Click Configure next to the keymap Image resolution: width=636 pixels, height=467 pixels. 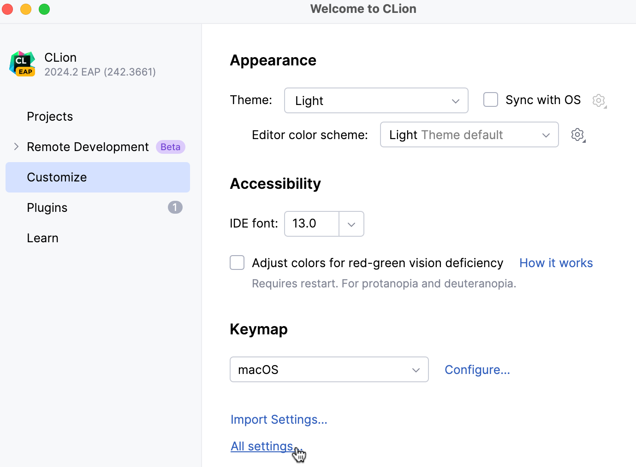click(477, 369)
